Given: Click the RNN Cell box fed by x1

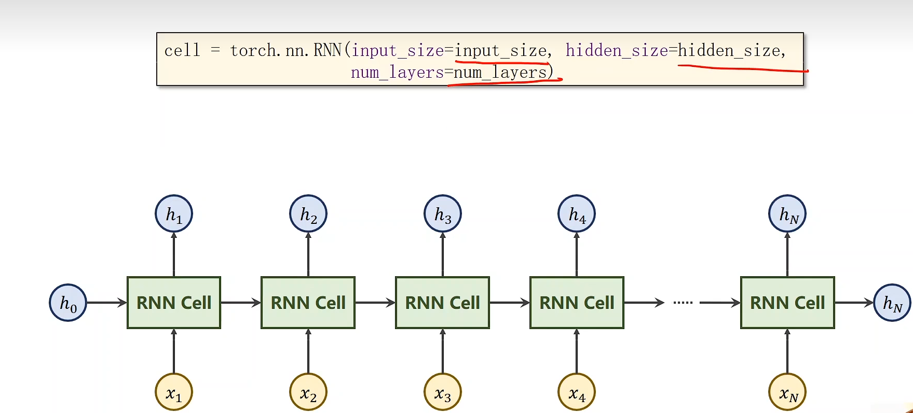Looking at the screenshot, I should [x=174, y=303].
